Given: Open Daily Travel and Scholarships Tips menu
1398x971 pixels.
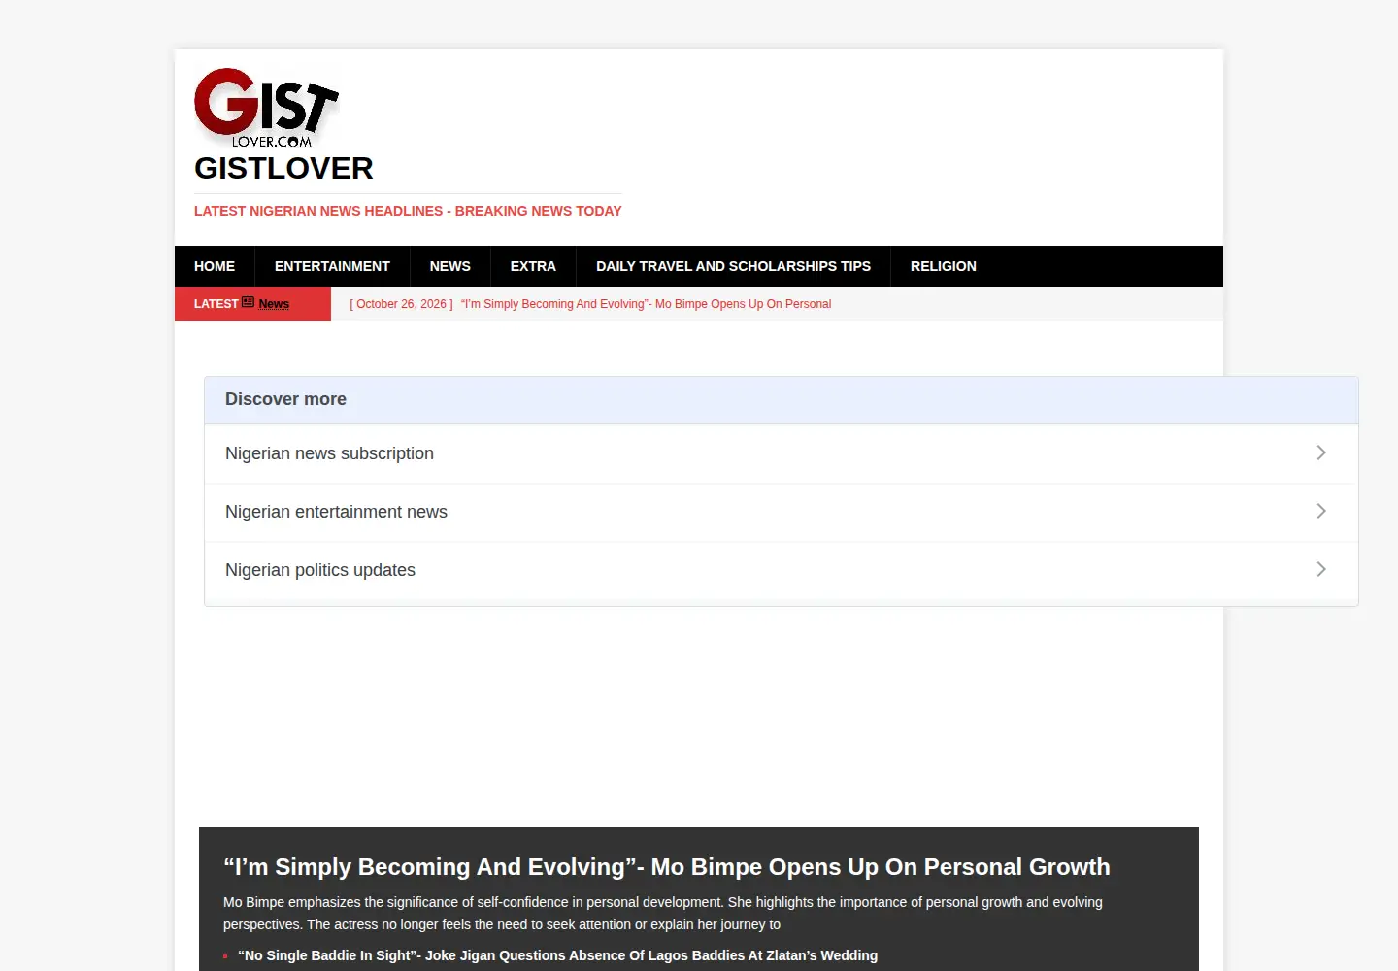Looking at the screenshot, I should 733,266.
